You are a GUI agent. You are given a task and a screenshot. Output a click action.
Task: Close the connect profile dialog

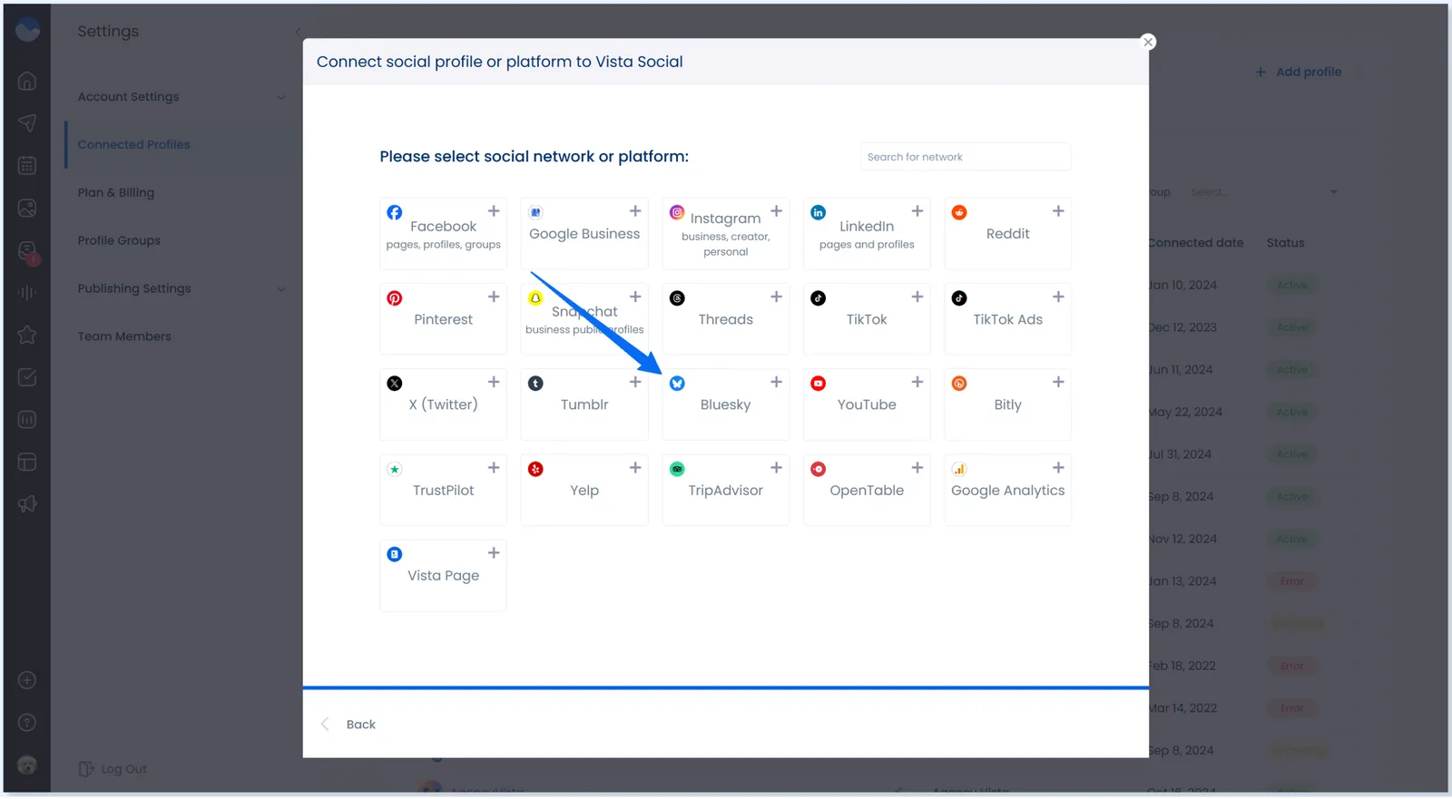click(1148, 42)
